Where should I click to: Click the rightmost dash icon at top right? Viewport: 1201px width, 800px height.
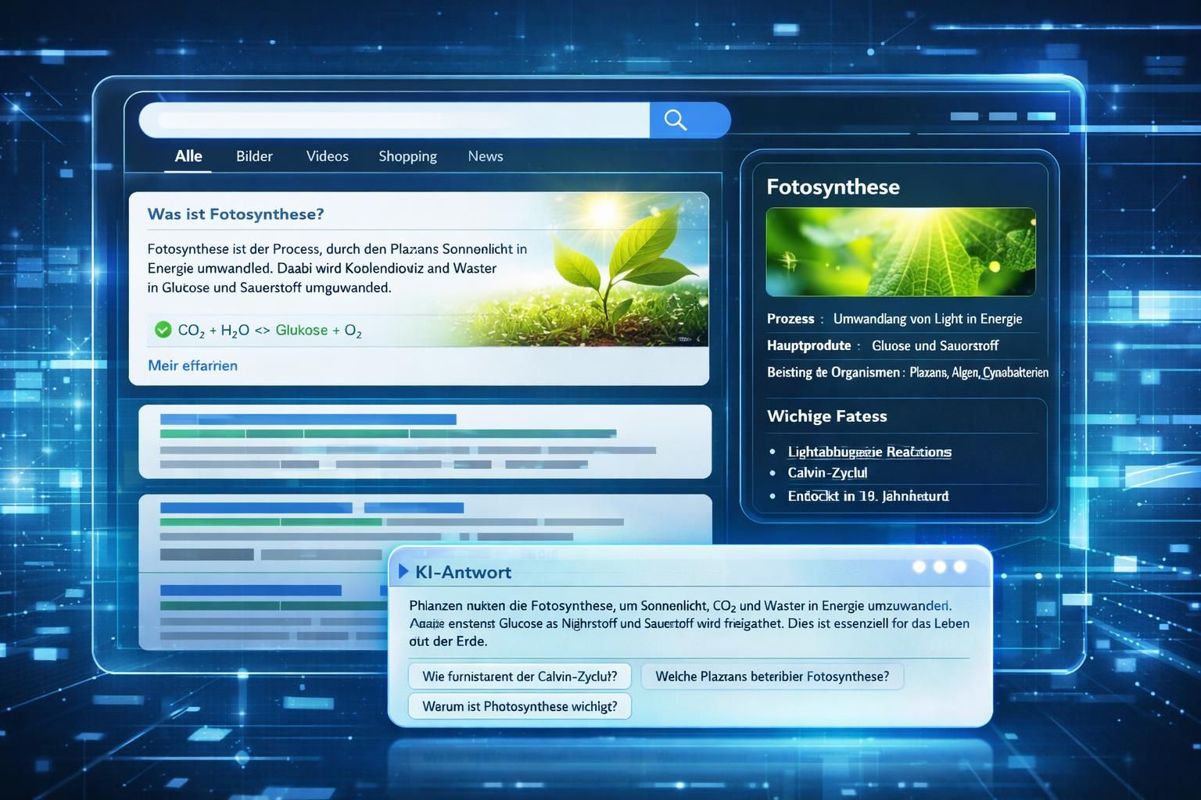(1041, 116)
